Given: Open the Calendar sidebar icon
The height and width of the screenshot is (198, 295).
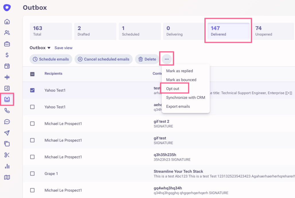Looking at the screenshot, I should (7, 66).
